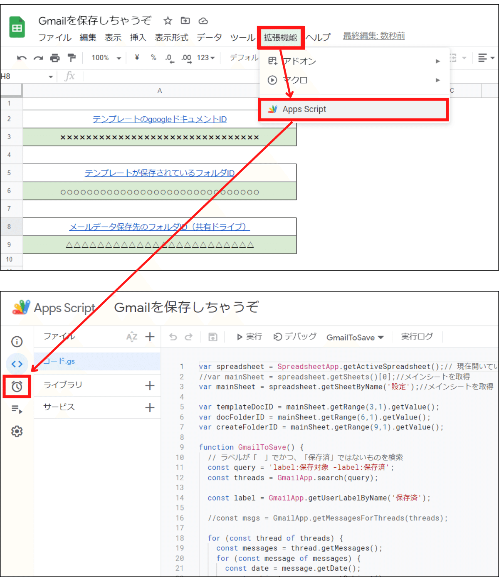This screenshot has width=499, height=582.
Task: Select cell with △△△△ folder ID
Action: [160, 245]
